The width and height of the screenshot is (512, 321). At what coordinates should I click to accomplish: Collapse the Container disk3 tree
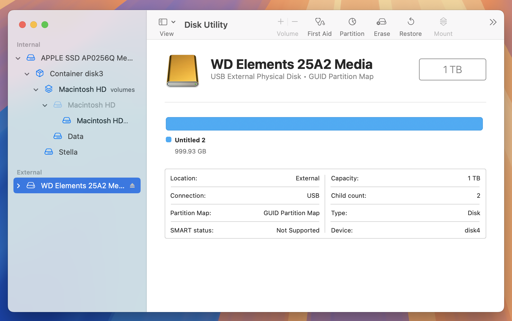(27, 74)
